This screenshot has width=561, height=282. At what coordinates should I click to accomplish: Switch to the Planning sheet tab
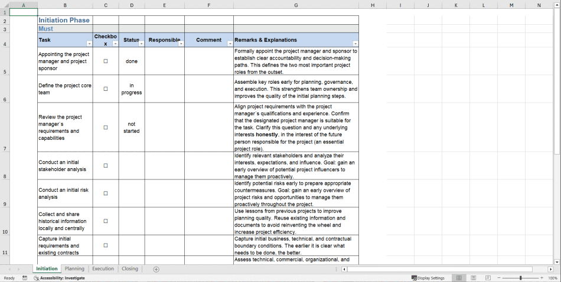pyautogui.click(x=74, y=269)
